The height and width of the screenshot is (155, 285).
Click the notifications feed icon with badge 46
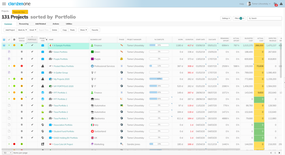pos(275,4)
